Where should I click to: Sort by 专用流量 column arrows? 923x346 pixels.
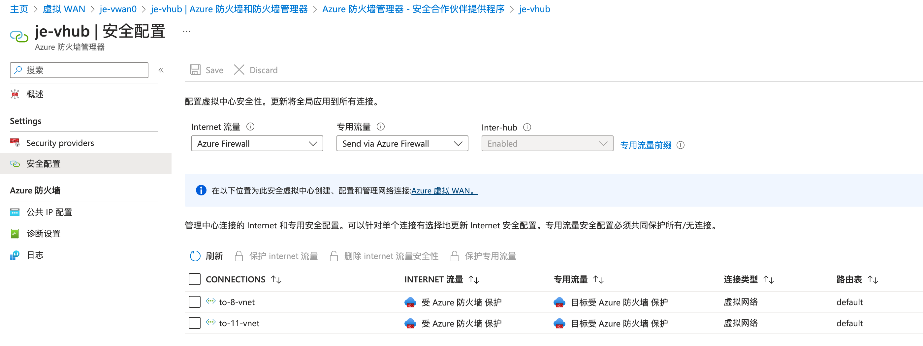click(x=598, y=279)
